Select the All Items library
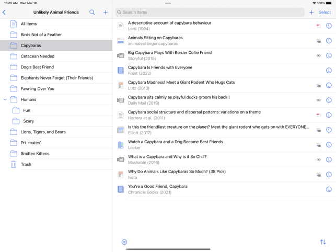Image resolution: width=336 pixels, height=252 pixels. (29, 24)
